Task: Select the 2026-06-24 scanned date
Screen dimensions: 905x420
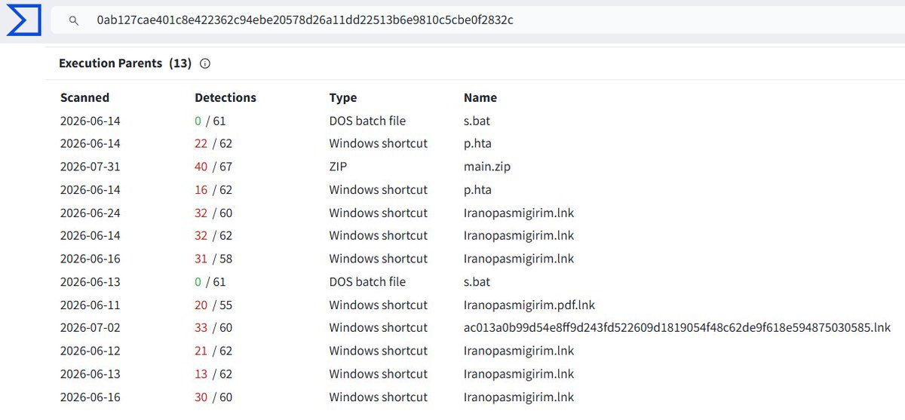Action: pyautogui.click(x=90, y=213)
